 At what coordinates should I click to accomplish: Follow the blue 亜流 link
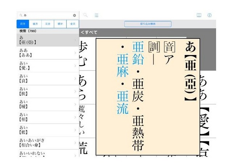click(x=123, y=102)
